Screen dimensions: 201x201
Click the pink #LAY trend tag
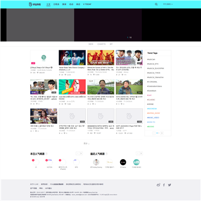coord(149,95)
